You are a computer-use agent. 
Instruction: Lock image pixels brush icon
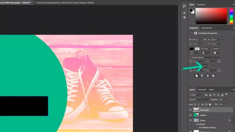(199, 104)
